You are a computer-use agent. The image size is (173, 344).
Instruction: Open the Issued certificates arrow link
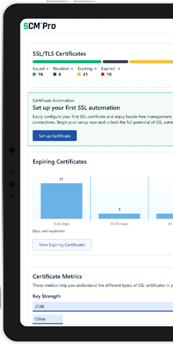(x=41, y=68)
